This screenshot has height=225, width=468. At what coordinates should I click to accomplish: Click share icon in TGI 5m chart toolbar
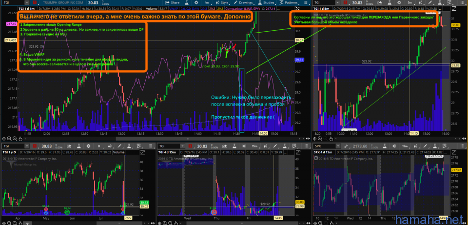379,3
